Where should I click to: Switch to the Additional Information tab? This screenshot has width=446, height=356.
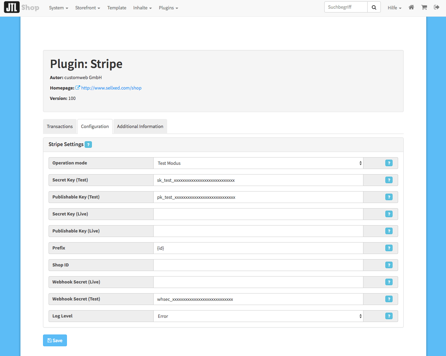pyautogui.click(x=140, y=127)
